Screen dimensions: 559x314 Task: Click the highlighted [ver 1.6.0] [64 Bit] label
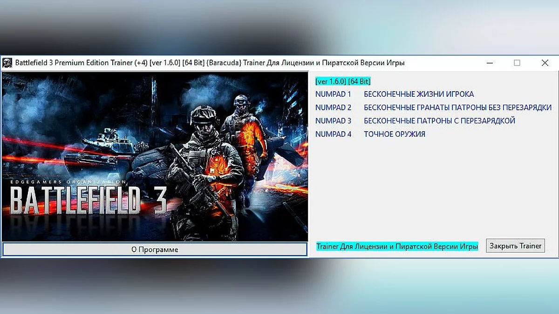click(x=343, y=81)
